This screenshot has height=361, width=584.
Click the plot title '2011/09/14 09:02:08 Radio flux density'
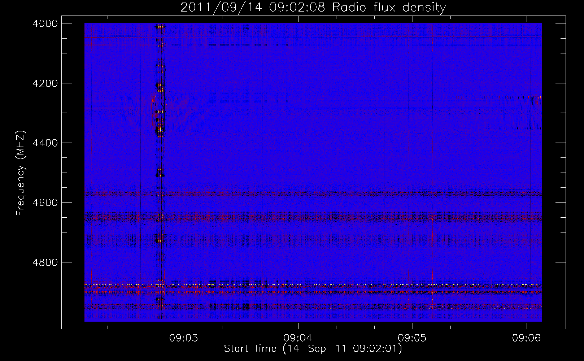313,7
